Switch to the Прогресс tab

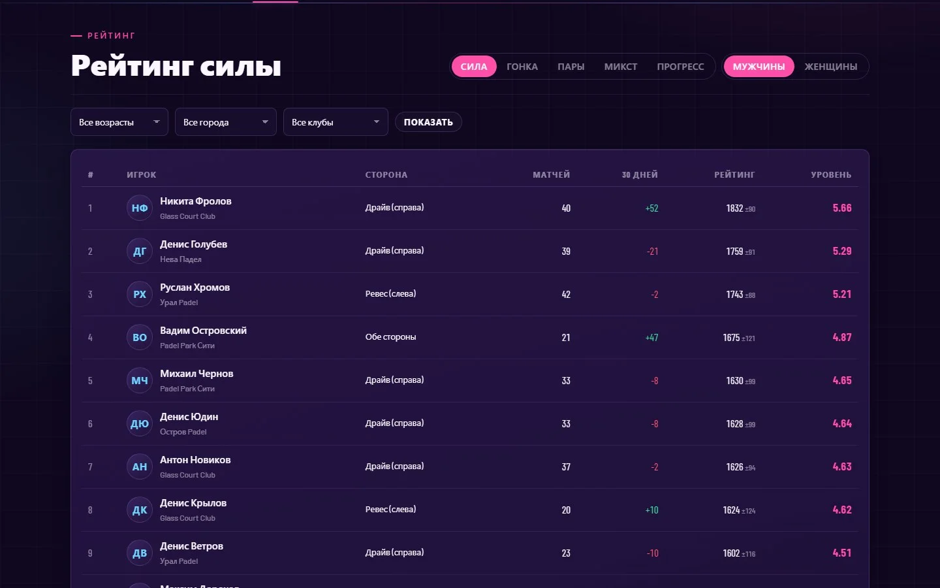681,67
